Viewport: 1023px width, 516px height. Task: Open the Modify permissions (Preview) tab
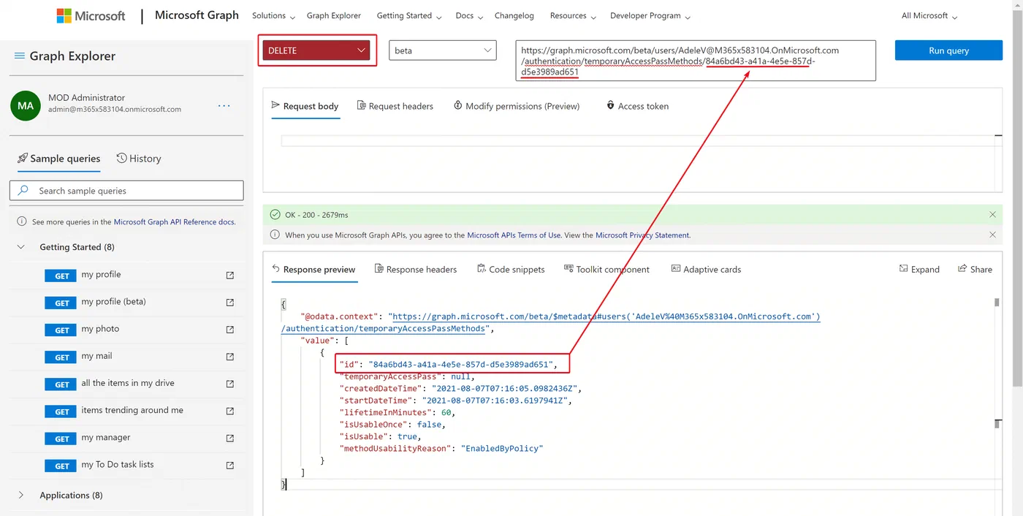point(517,106)
